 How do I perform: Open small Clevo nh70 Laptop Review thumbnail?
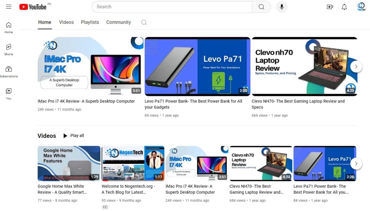261,163
